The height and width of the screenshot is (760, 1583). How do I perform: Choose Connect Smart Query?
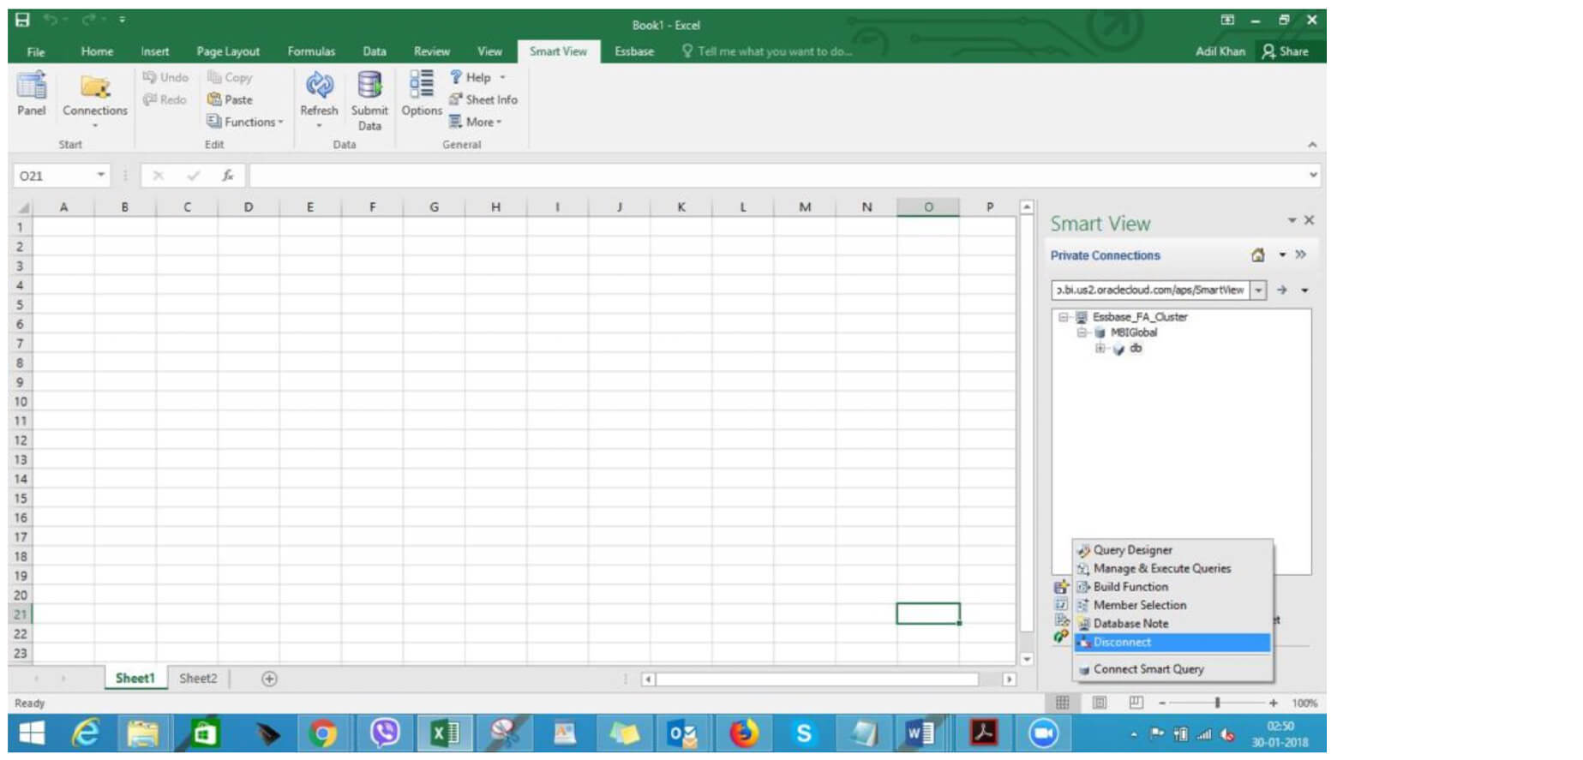(1172, 669)
